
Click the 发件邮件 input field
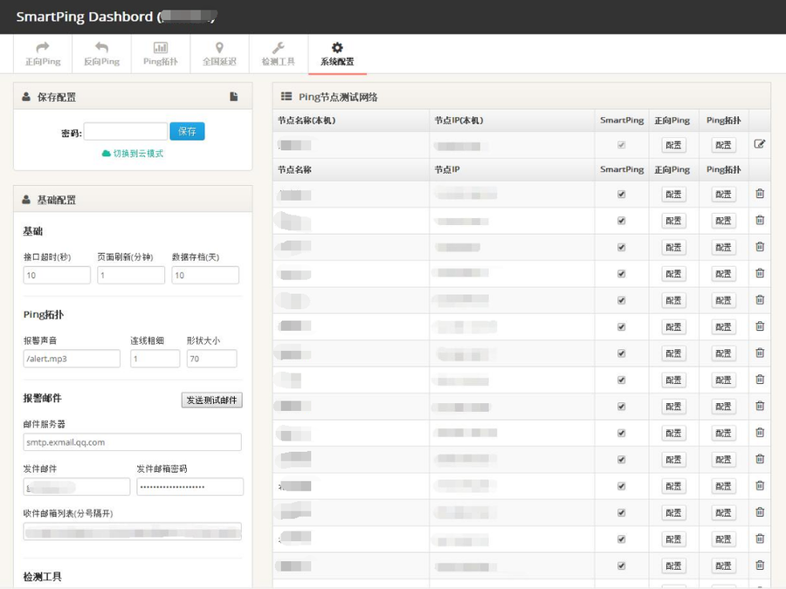click(x=77, y=487)
